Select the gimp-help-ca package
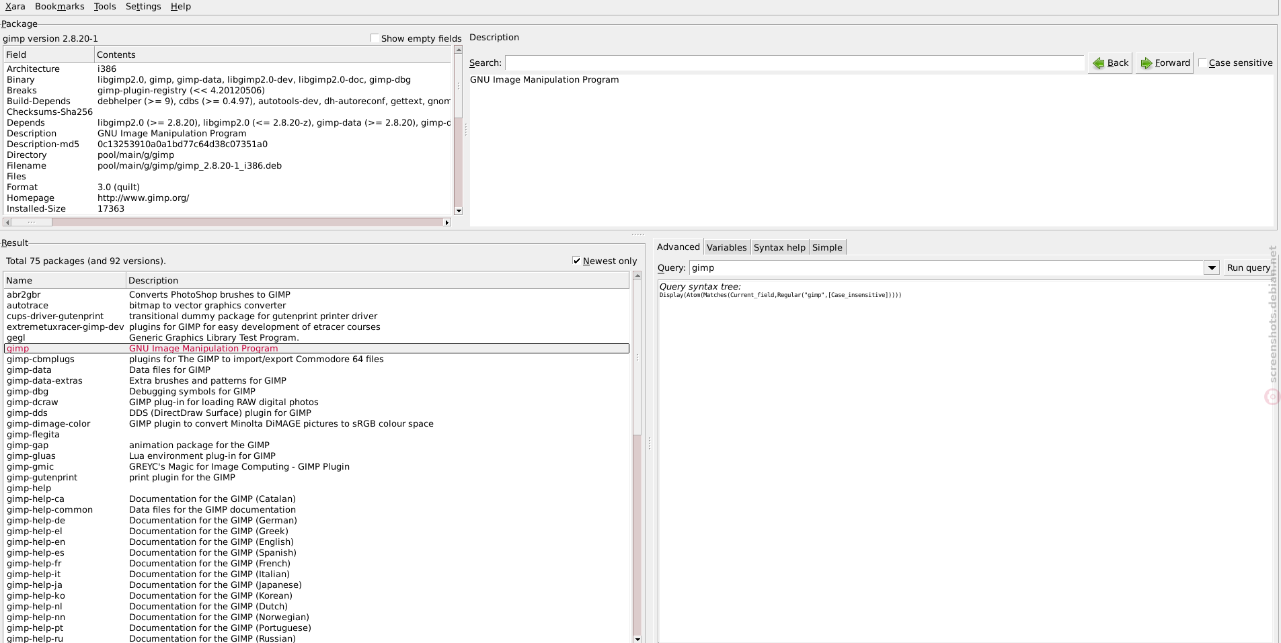Viewport: 1281px width, 643px height. point(317,499)
